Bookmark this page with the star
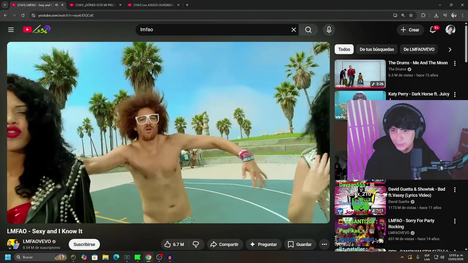This screenshot has height=263, width=468. (411, 15)
